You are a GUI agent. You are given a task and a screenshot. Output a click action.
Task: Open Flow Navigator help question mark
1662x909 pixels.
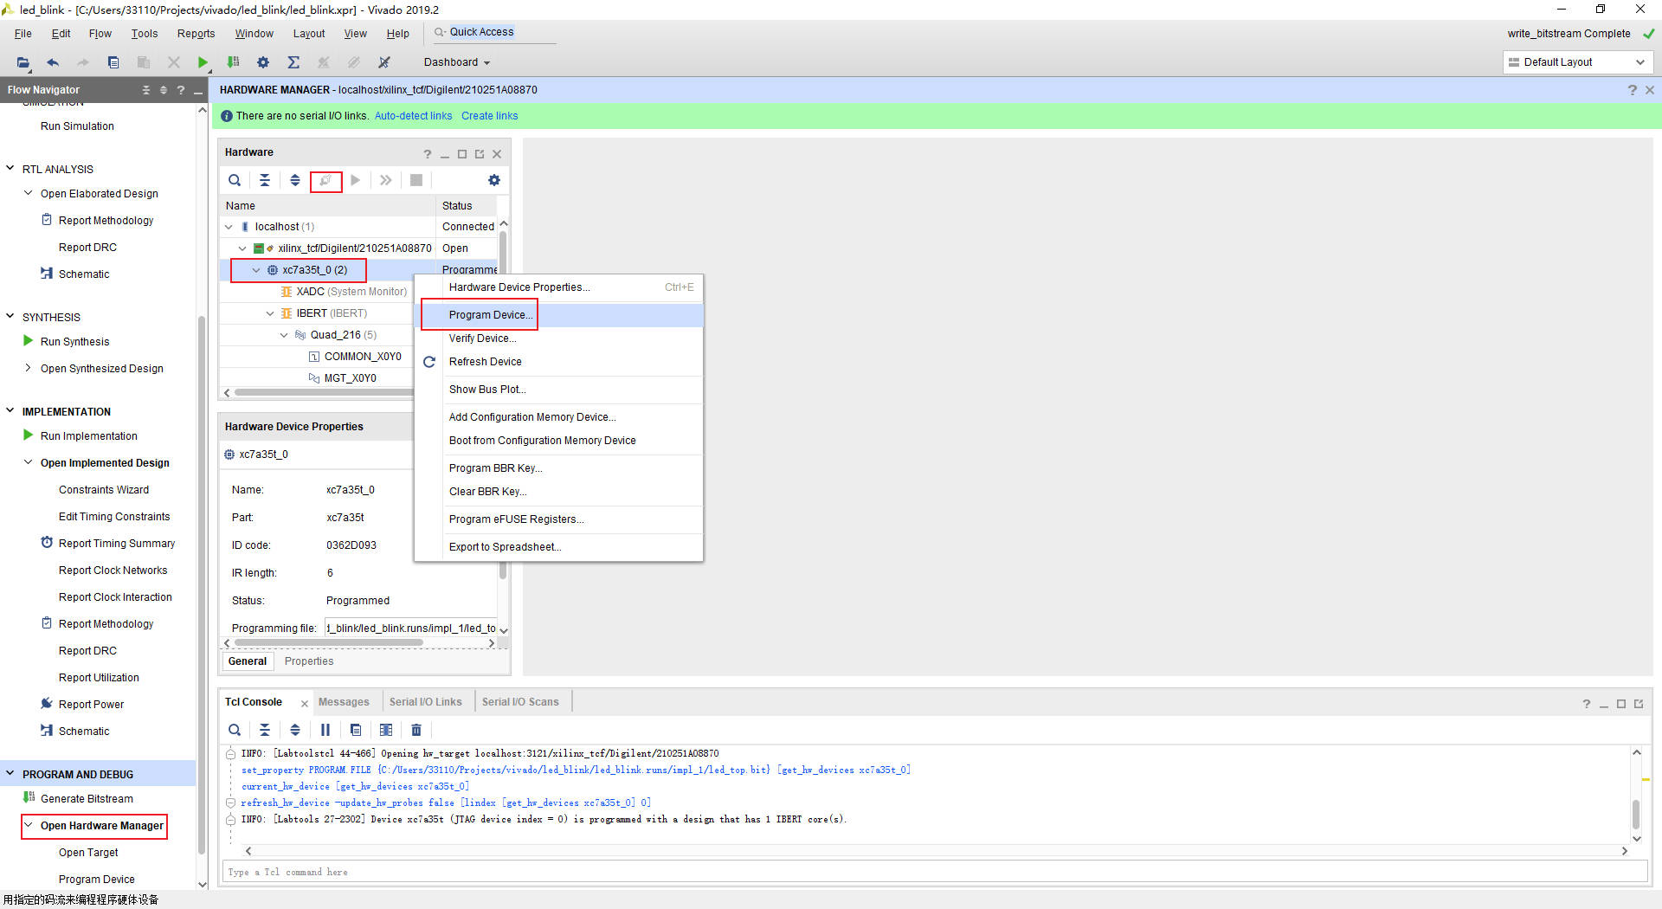pyautogui.click(x=181, y=90)
